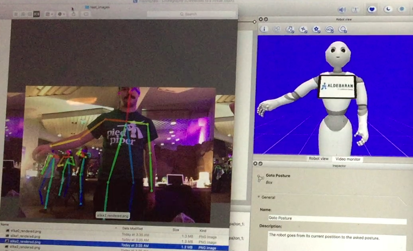The height and width of the screenshot is (251, 413).
Task: Click the chain link icon in Robot view
Action: click(x=277, y=29)
